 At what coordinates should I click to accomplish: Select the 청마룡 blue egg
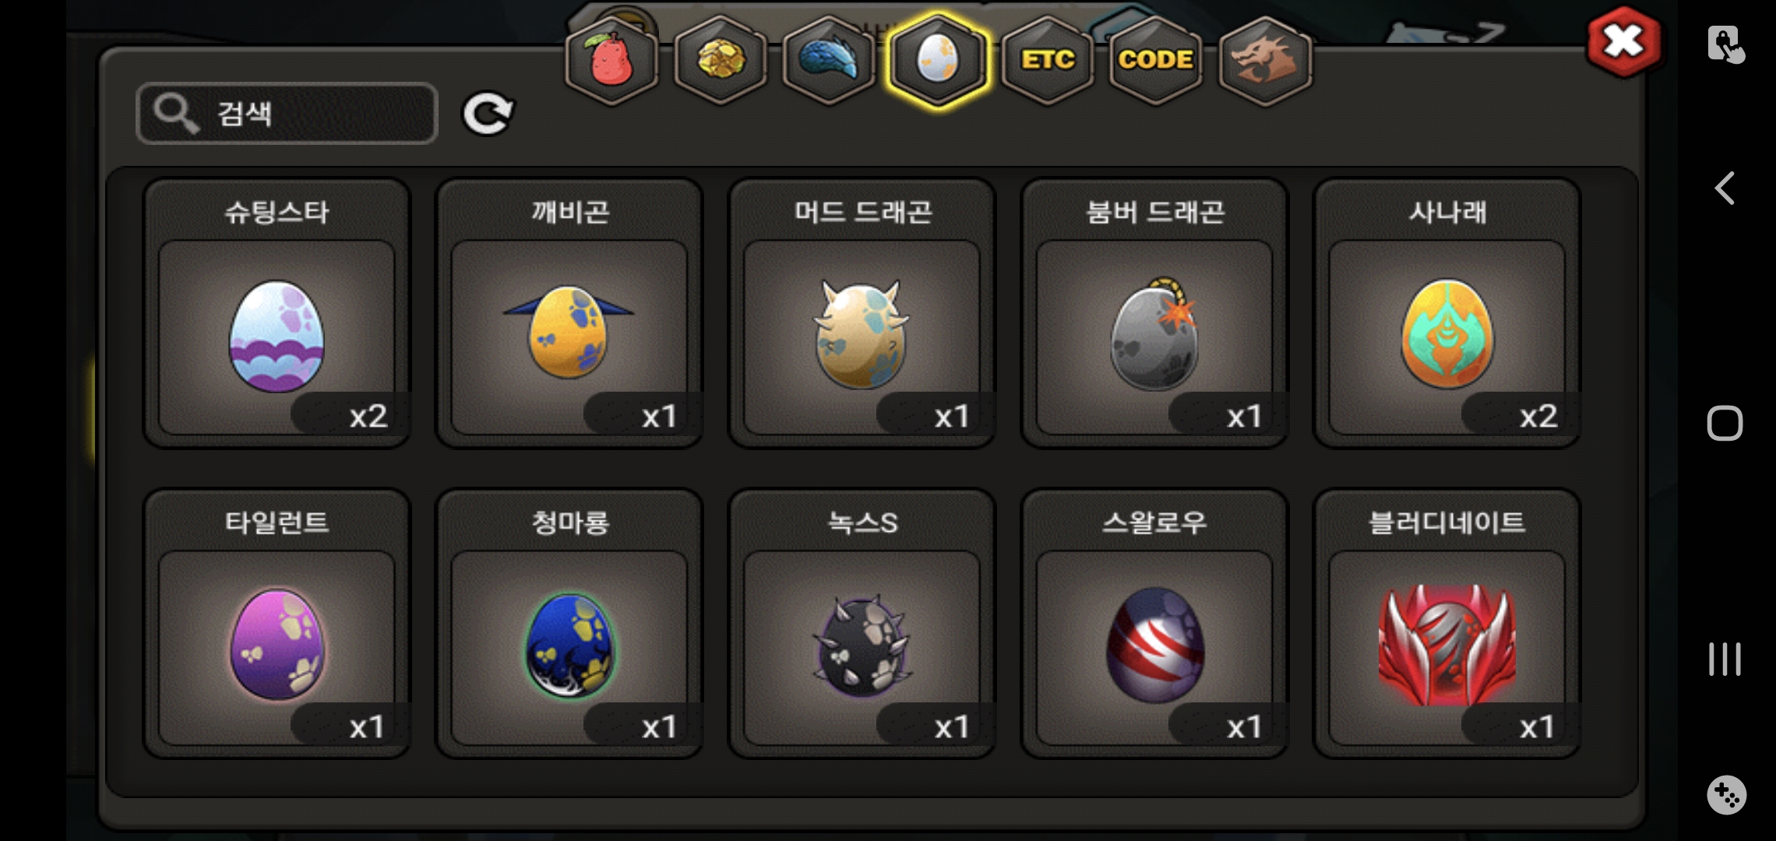click(569, 624)
